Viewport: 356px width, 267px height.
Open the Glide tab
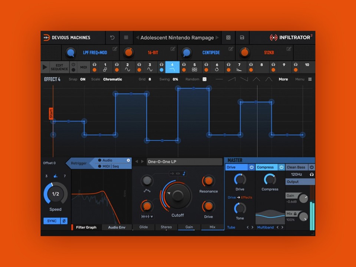[144, 227]
